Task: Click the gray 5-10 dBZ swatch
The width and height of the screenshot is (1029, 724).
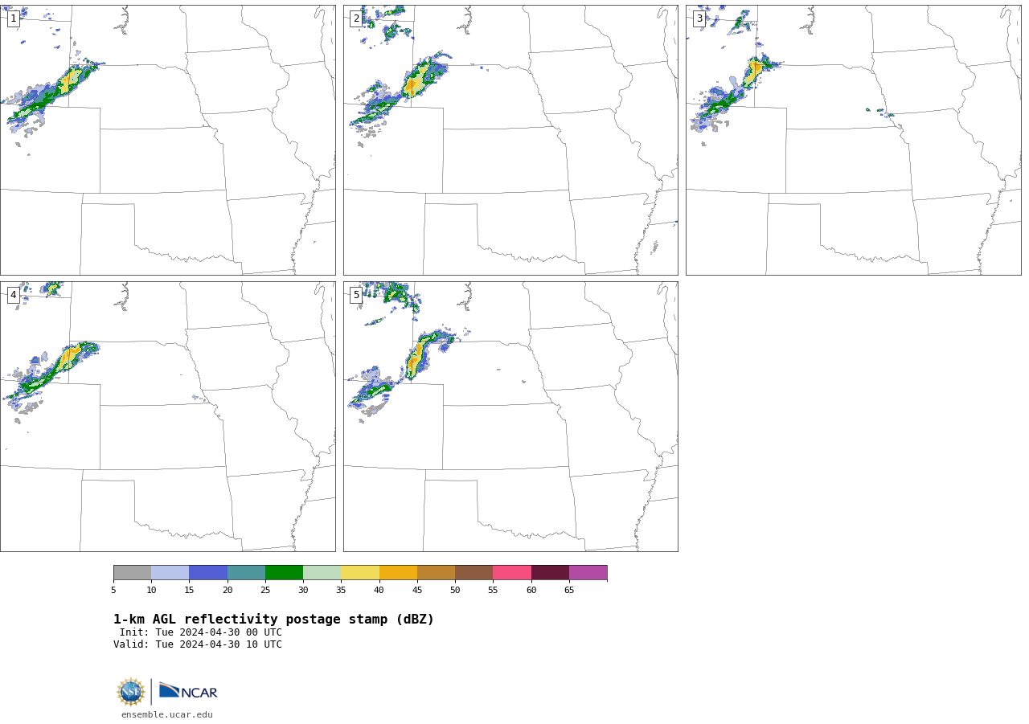Action: pyautogui.click(x=132, y=573)
